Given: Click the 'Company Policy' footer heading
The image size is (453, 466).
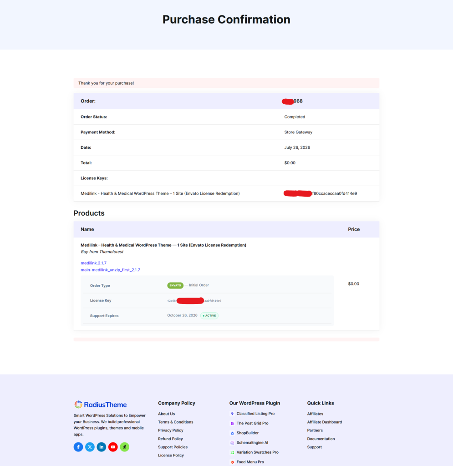Looking at the screenshot, I should tap(177, 403).
